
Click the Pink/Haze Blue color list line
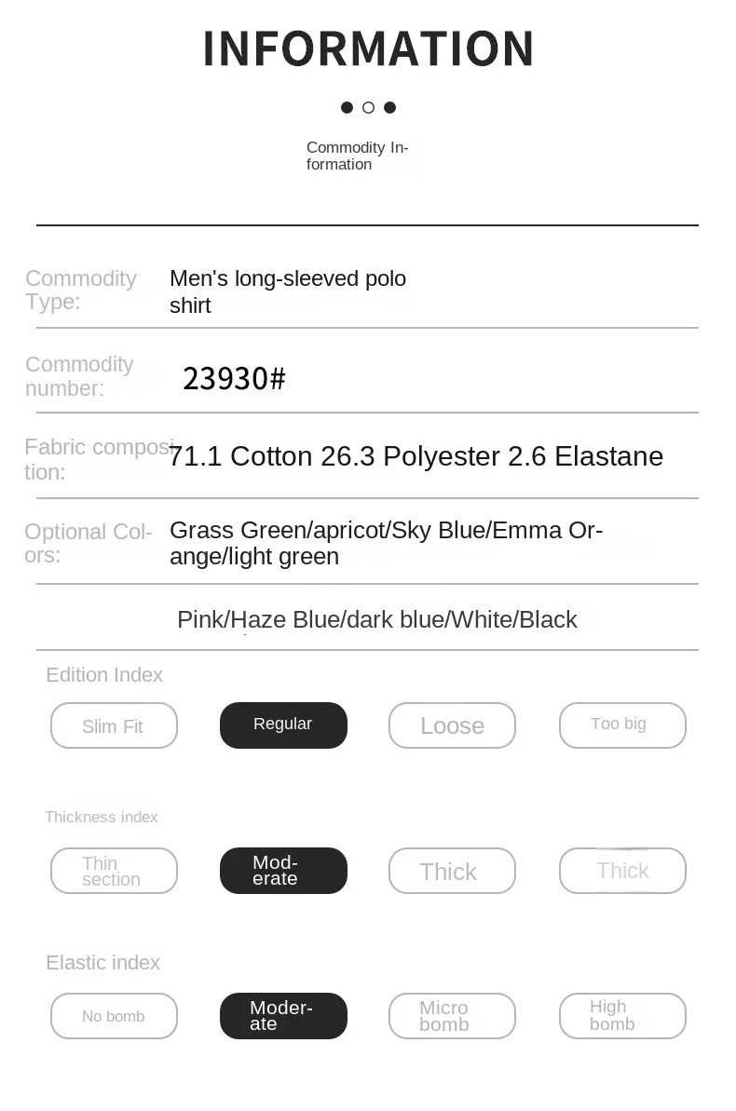point(376,620)
